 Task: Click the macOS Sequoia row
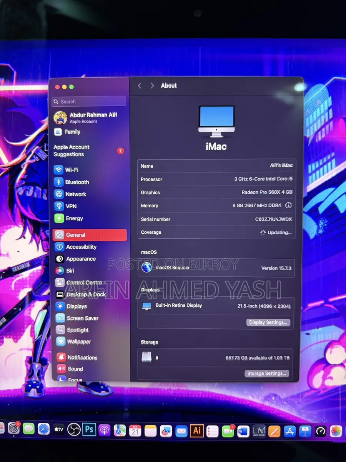216,268
